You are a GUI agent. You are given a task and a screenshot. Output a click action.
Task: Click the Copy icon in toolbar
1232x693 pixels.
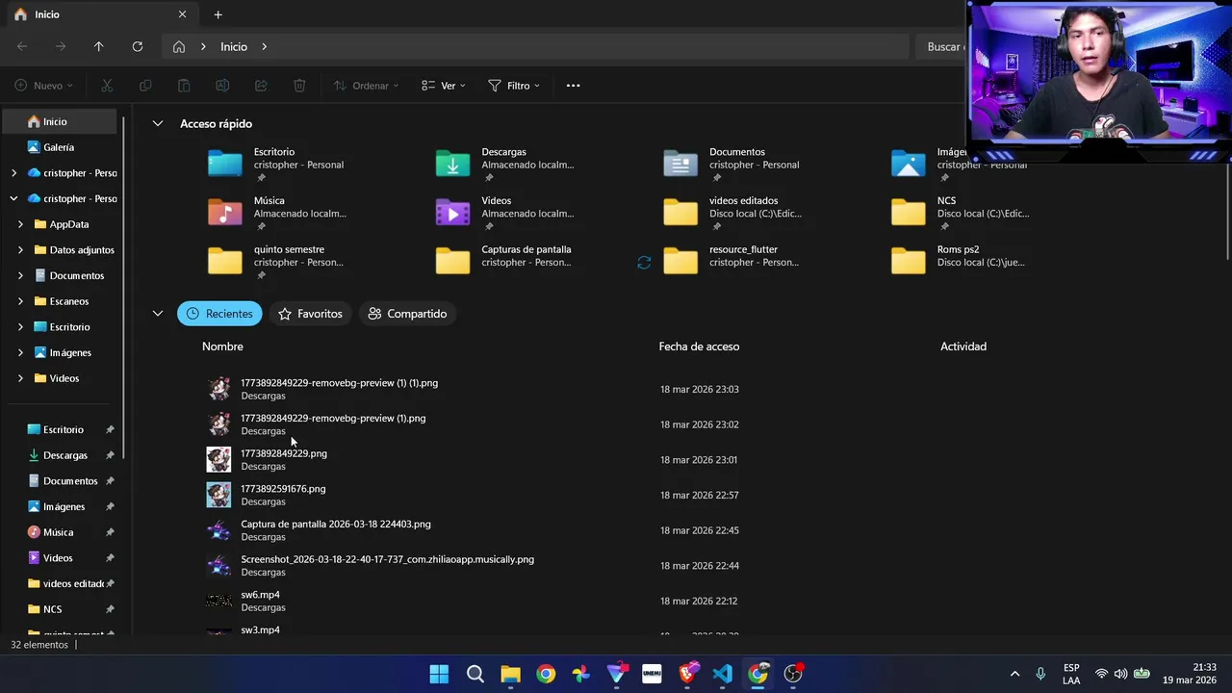click(145, 86)
